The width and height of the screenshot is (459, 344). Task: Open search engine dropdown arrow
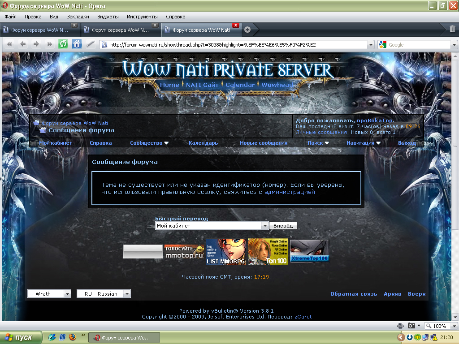coord(454,45)
